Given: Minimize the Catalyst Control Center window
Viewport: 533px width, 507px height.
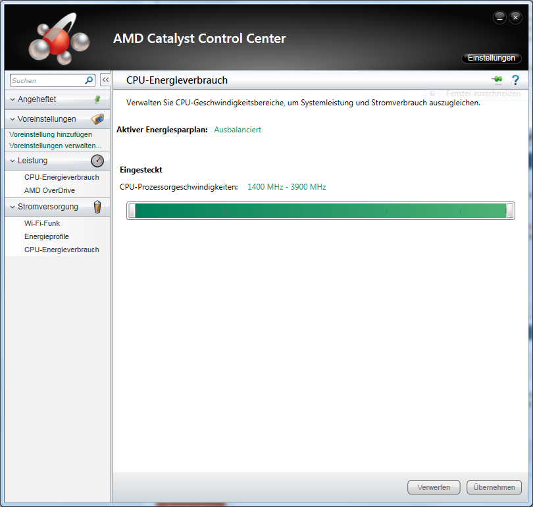Looking at the screenshot, I should 499,17.
